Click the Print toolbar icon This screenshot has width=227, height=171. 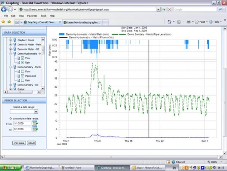click(x=188, y=22)
